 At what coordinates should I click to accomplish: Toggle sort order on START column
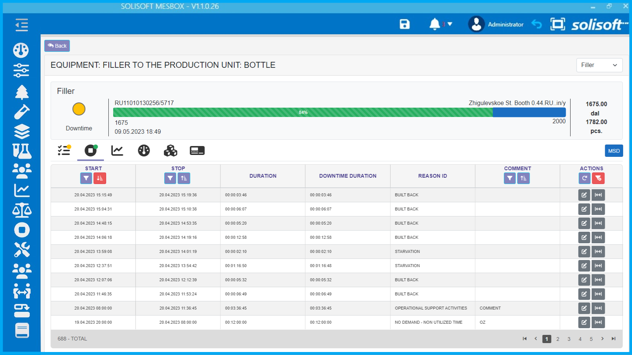coord(100,178)
